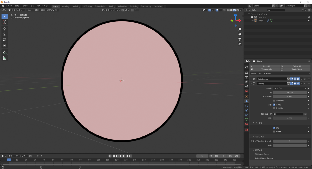Click the オフセット value field showing -1.0000
Screen dimensions: 312x169
[x=290, y=96]
